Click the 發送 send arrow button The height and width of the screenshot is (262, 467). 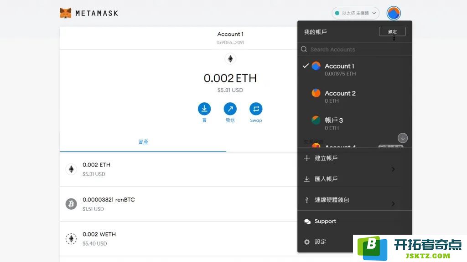click(230, 109)
